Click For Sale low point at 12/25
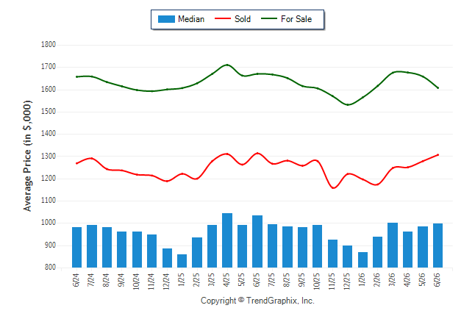Screen dimensions: 475x319 point(348,105)
